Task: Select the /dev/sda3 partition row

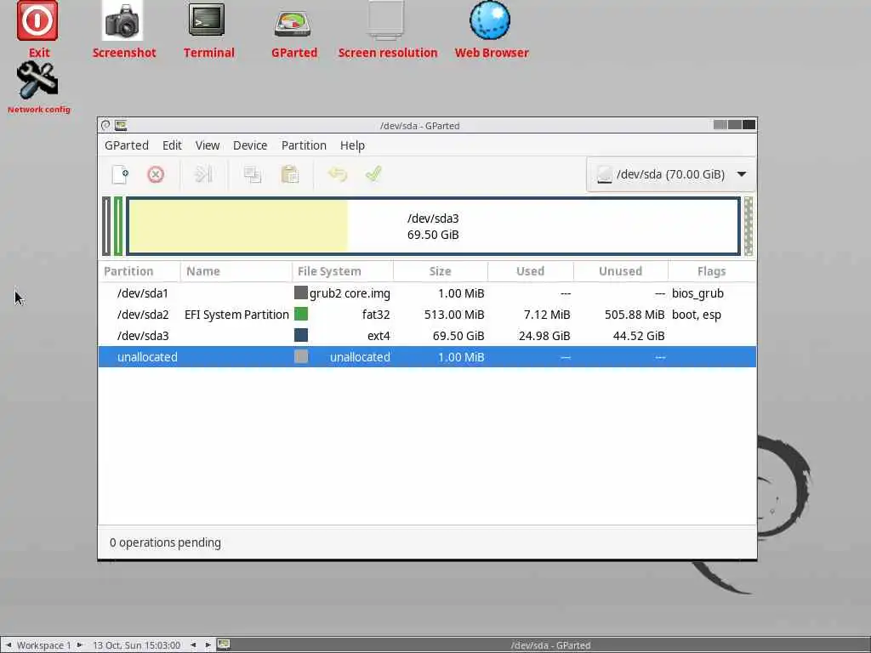Action: [x=427, y=335]
